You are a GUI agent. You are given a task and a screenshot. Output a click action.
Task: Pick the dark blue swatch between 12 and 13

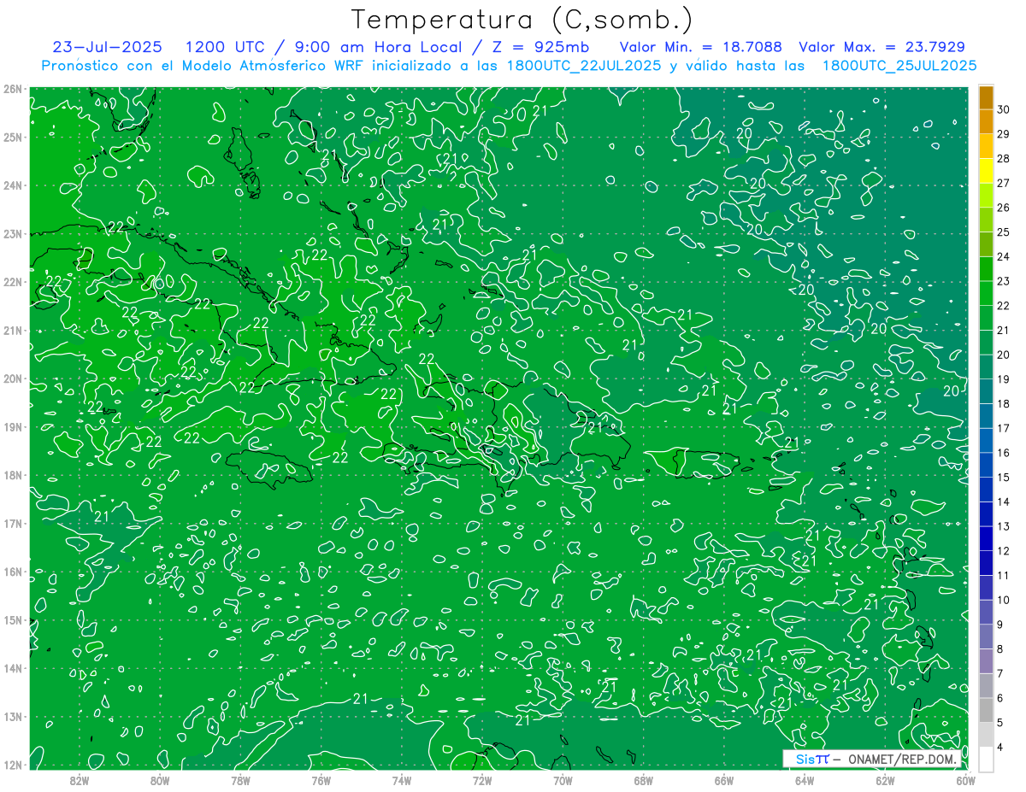click(x=986, y=538)
